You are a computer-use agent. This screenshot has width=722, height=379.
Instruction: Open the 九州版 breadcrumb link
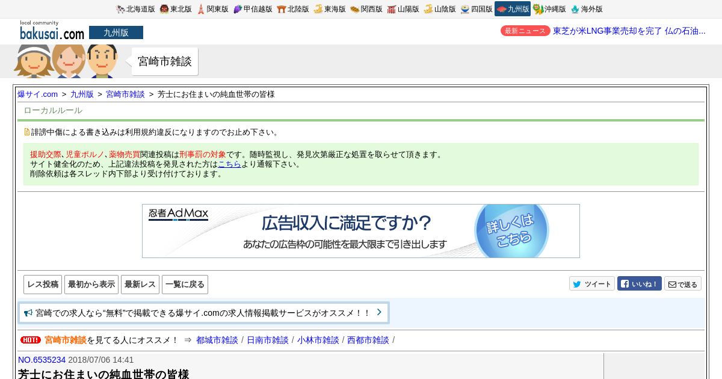tap(82, 94)
